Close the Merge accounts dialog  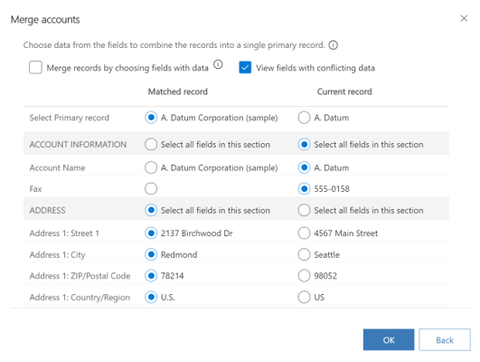464,19
